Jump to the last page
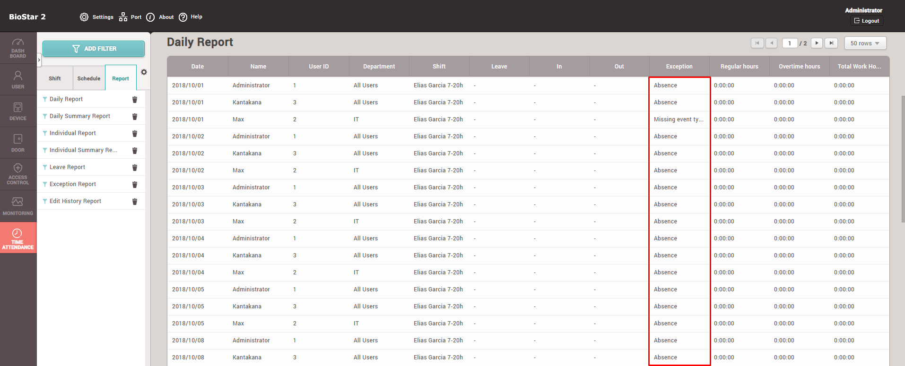 [x=831, y=43]
